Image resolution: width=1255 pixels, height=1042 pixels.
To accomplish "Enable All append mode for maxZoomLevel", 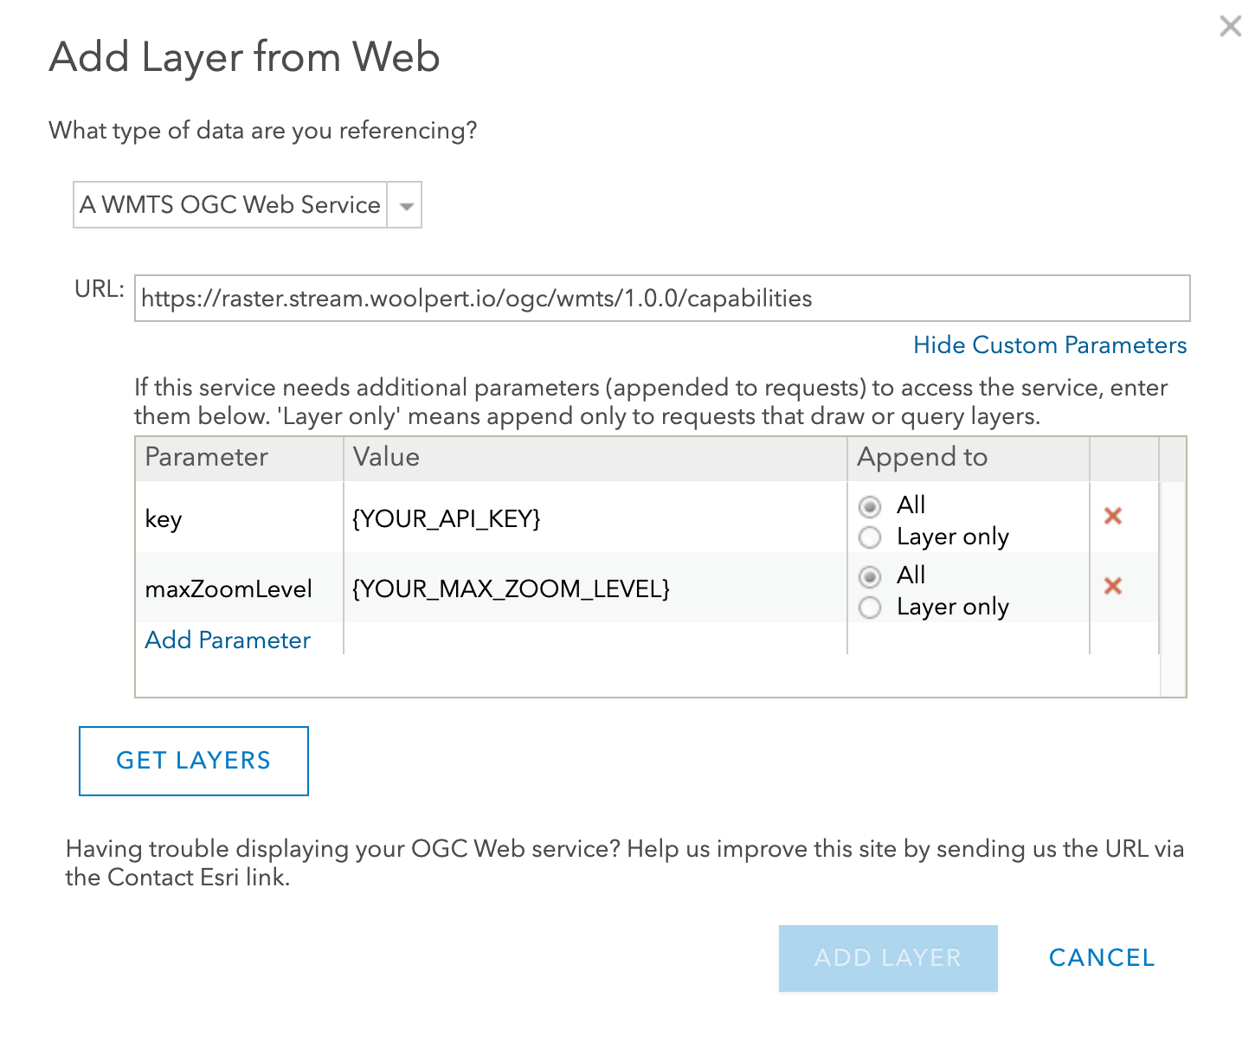I will (x=870, y=576).
